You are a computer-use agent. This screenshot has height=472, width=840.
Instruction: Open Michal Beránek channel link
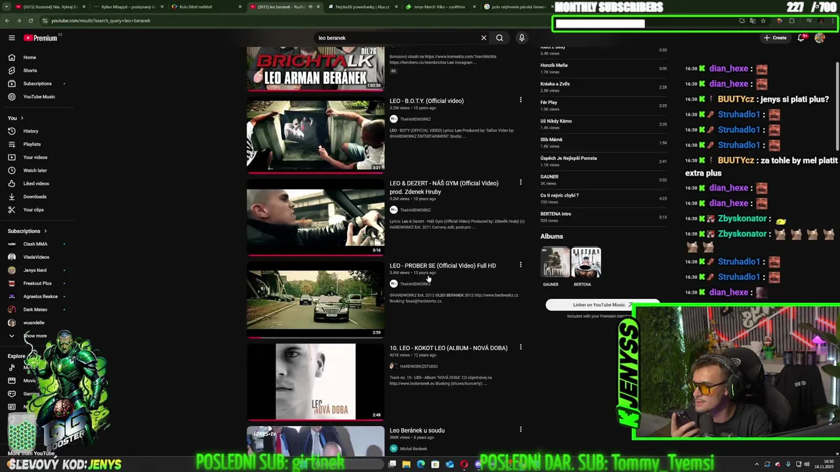point(413,449)
